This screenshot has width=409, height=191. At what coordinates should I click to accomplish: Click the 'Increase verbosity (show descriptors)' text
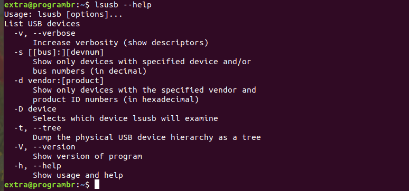(121, 43)
